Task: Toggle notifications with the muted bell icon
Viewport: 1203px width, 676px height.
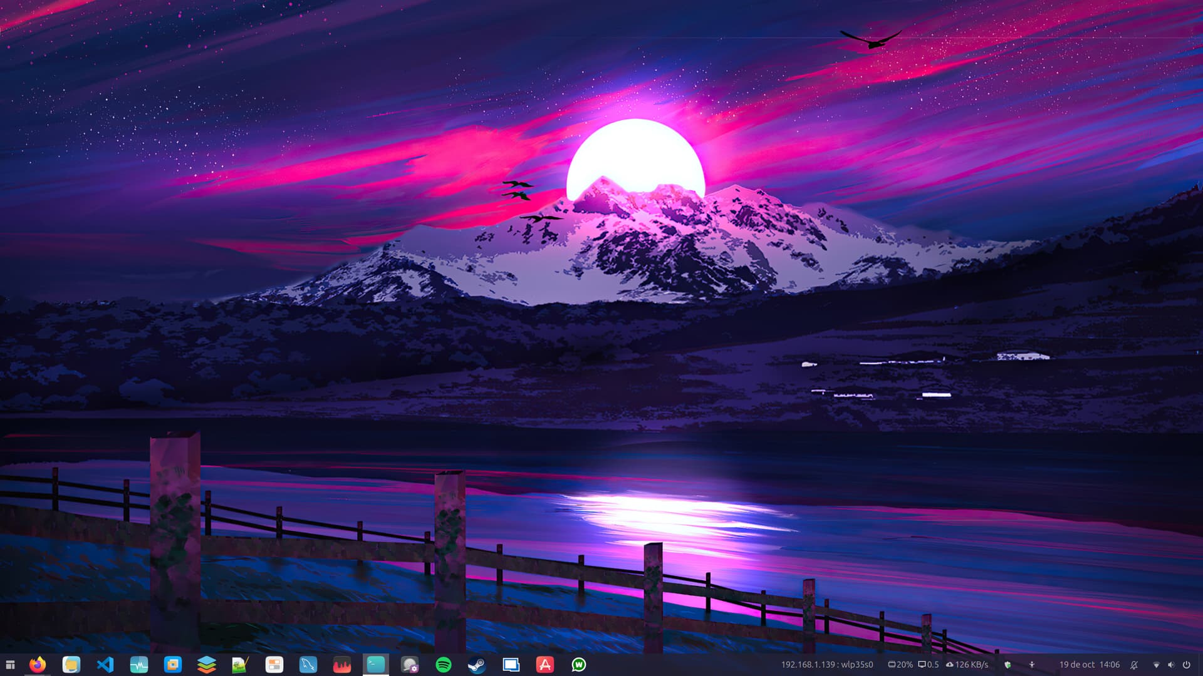Action: coord(1134,665)
